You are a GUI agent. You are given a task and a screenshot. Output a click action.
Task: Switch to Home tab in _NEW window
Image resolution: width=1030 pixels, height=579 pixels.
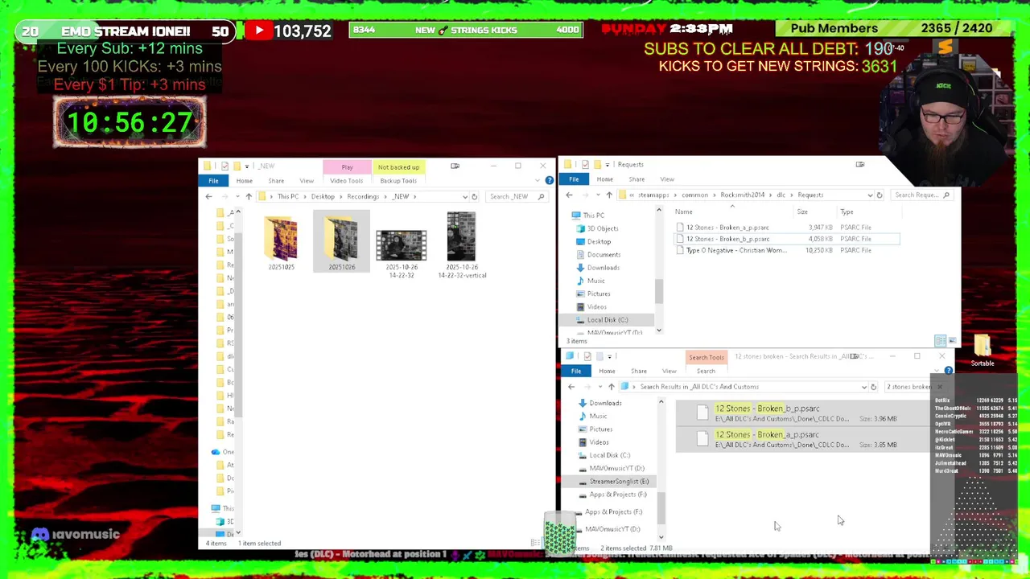244,180
